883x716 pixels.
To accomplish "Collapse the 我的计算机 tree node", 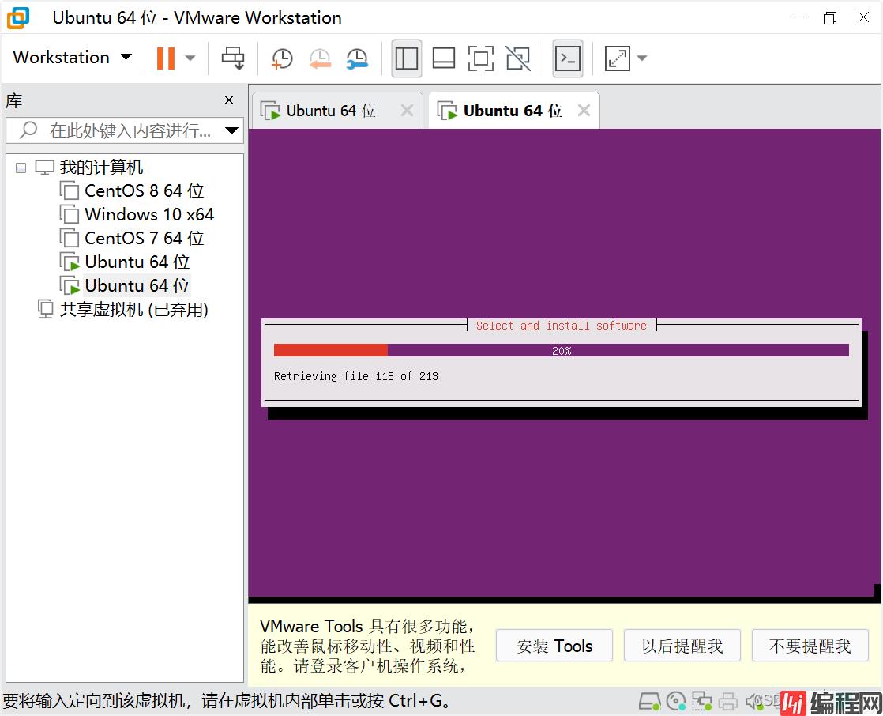I will (x=21, y=168).
